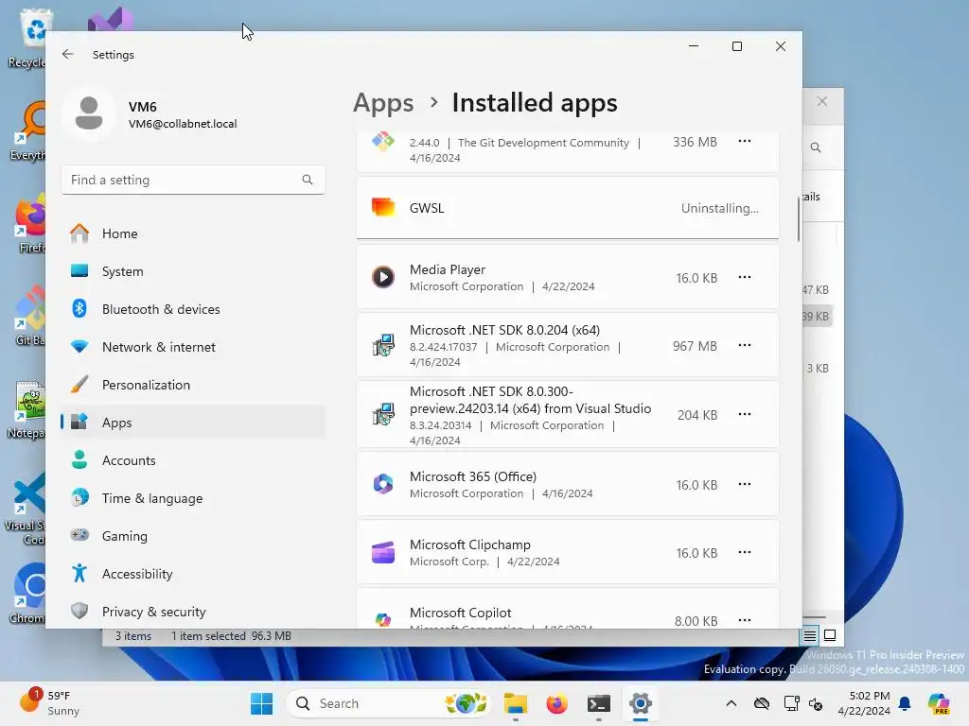Click the taskbar Search box
Viewport: 969px width, 726px height.
point(389,703)
